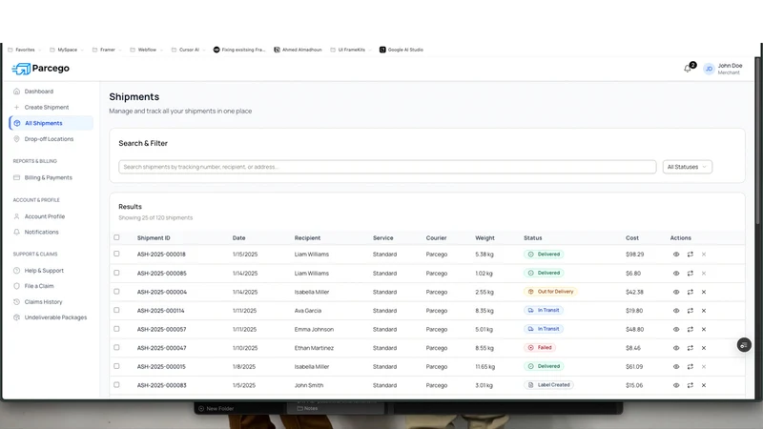Click Create Shipment link
763x429 pixels.
[47, 107]
